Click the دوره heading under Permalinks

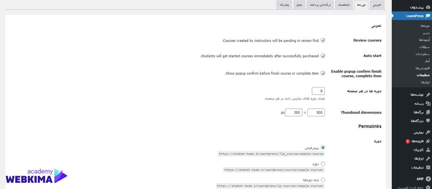(378, 141)
